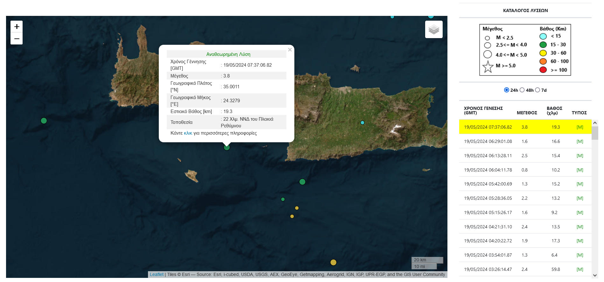Image resolution: width=604 pixels, height=282 pixels.
Task: Select the 48h time range option
Action: [522, 90]
